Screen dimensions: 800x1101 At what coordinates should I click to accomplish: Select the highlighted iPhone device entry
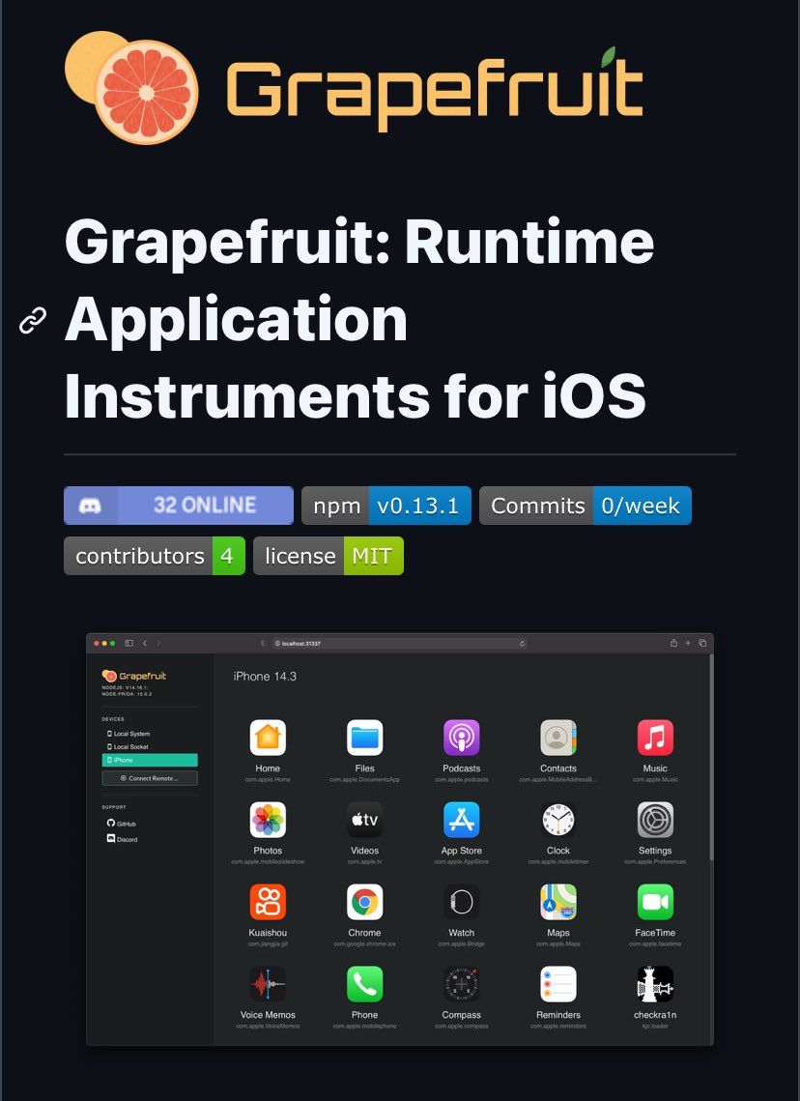150,760
